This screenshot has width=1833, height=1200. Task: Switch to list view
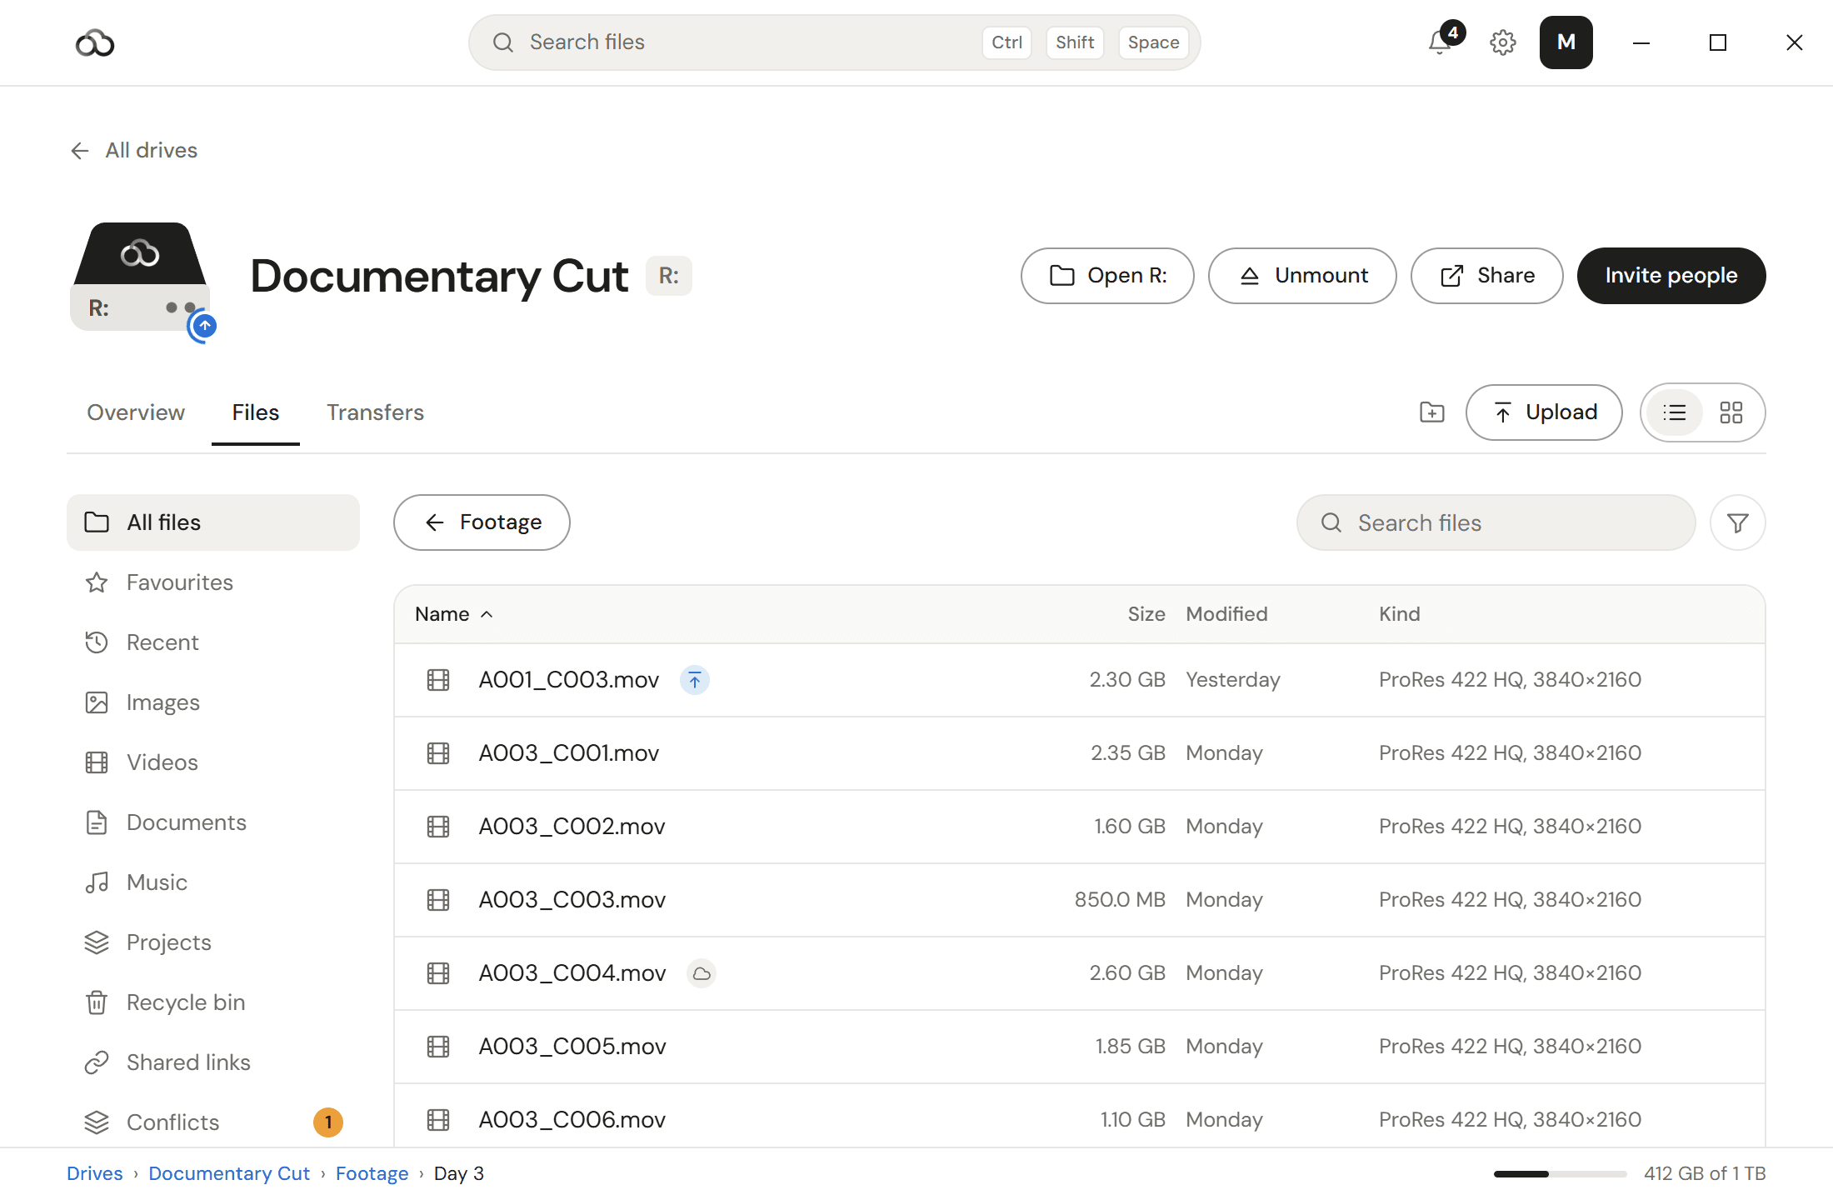(1674, 412)
